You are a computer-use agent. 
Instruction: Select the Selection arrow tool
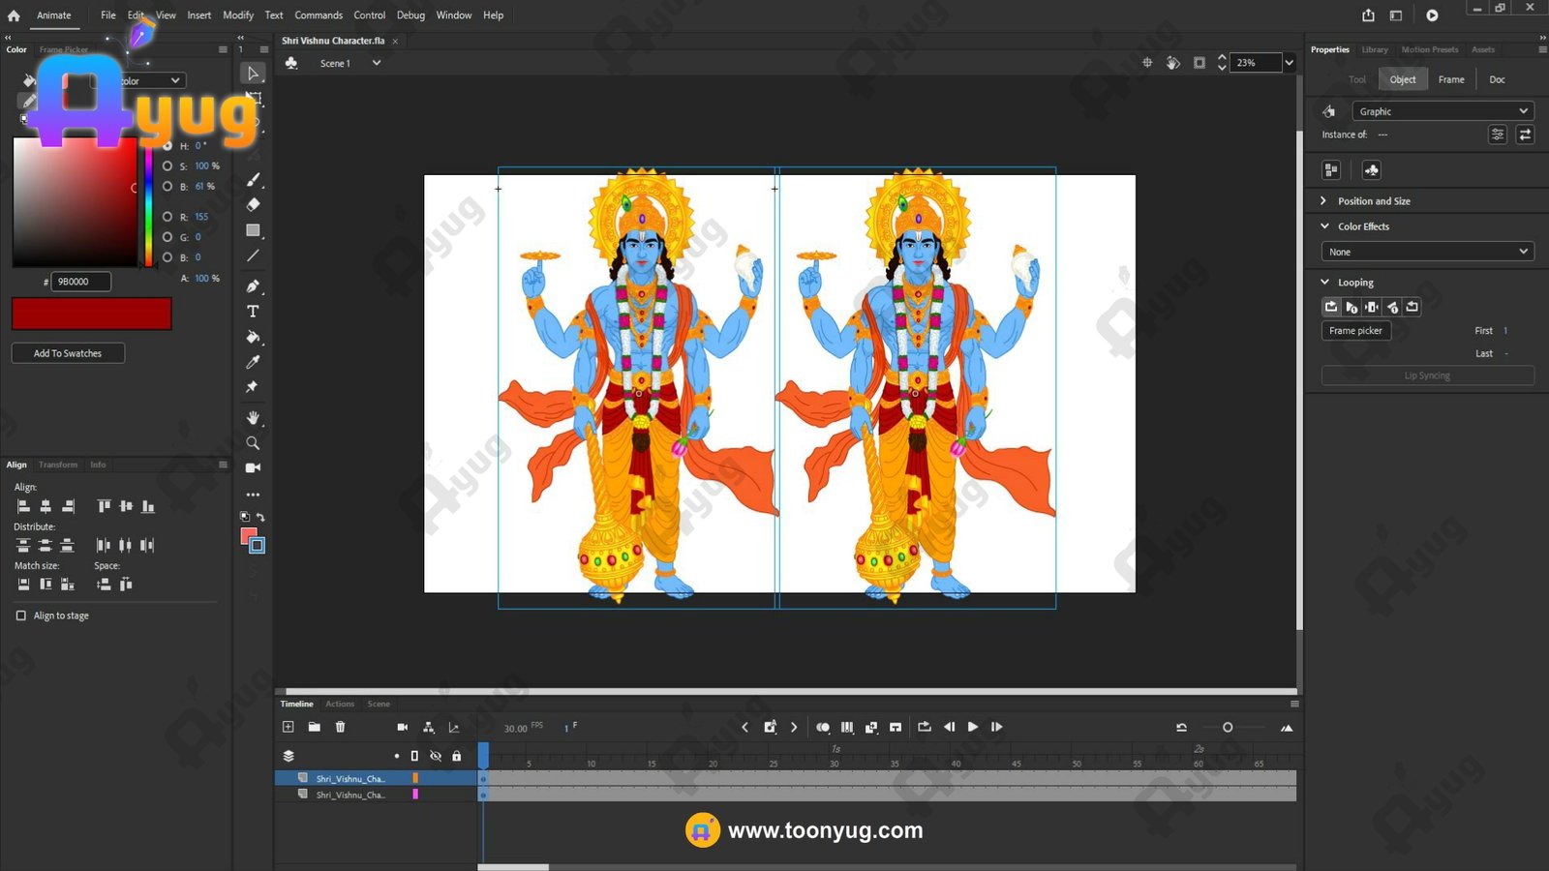[x=253, y=74]
